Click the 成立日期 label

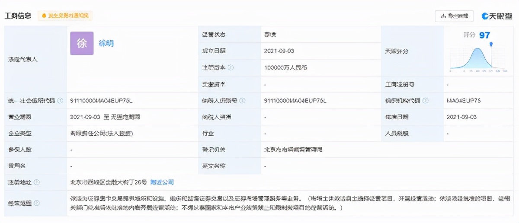tap(214, 51)
